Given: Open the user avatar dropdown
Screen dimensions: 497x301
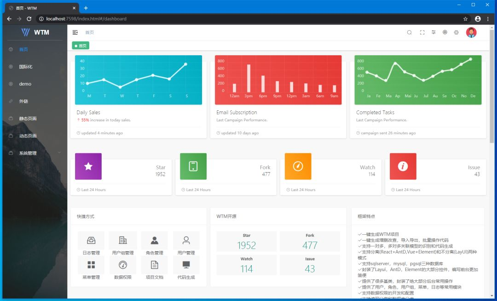Looking at the screenshot, I should [471, 32].
